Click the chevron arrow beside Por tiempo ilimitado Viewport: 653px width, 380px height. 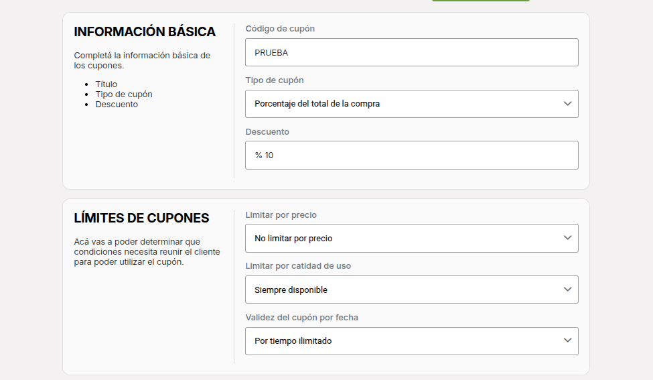567,340
